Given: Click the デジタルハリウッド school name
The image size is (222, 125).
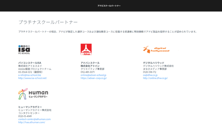Looking at the screenshot, I should pos(153,63).
